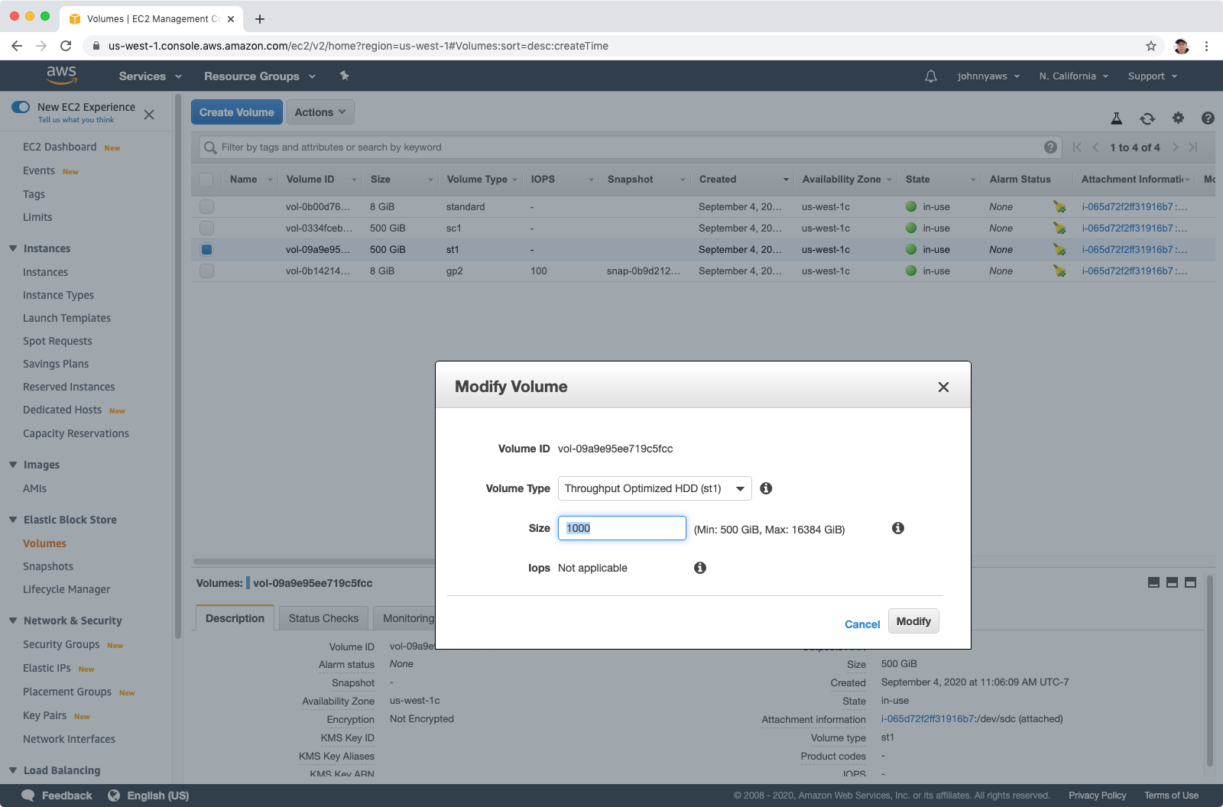Click the volume filter search field

click(629, 147)
